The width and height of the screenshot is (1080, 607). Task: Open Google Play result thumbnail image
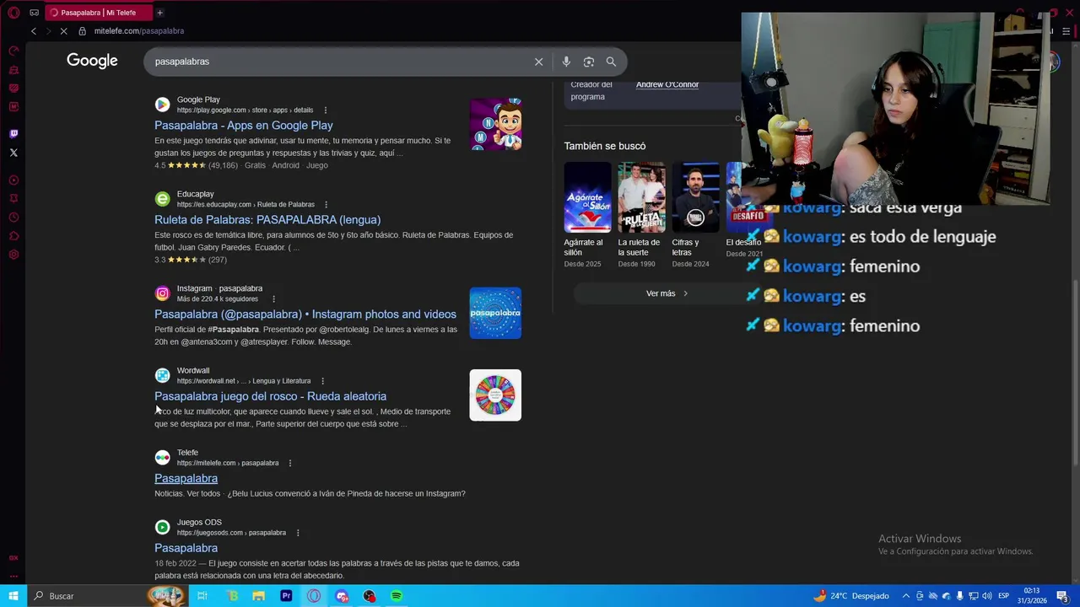click(495, 125)
